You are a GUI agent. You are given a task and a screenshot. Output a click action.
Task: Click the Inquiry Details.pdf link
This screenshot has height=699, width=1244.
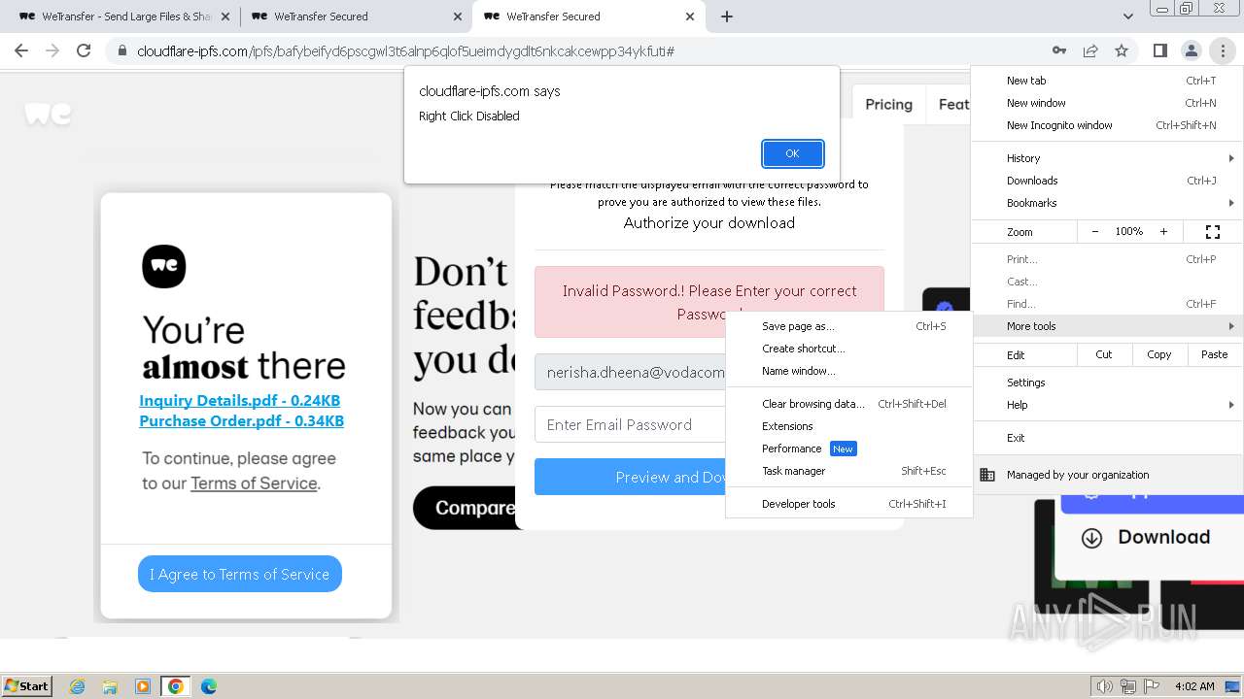point(239,400)
